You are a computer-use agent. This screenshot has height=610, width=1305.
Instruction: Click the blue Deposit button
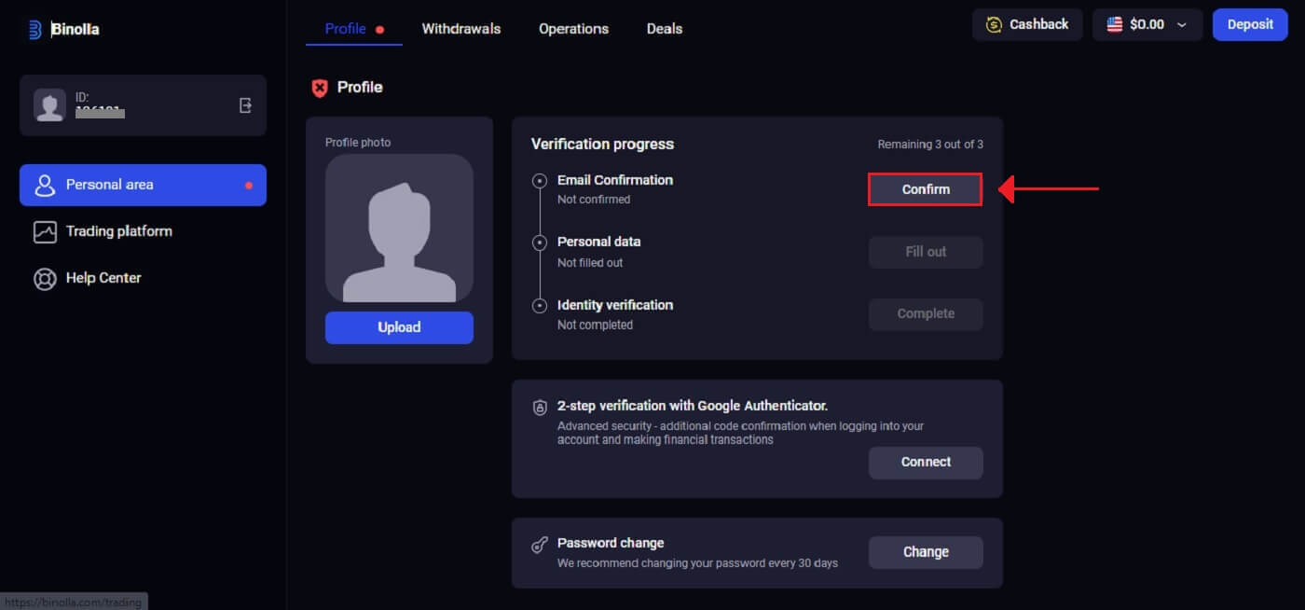[x=1249, y=25]
